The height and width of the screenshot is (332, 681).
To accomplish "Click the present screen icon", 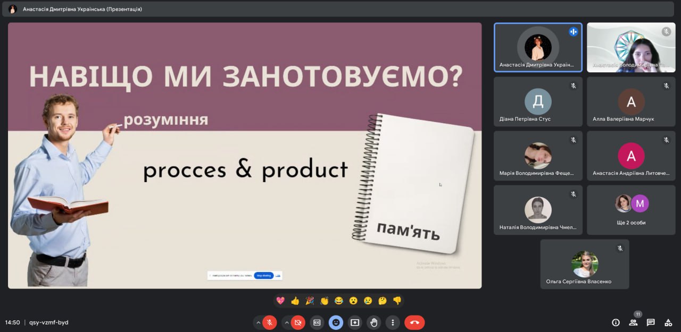I will coord(355,322).
